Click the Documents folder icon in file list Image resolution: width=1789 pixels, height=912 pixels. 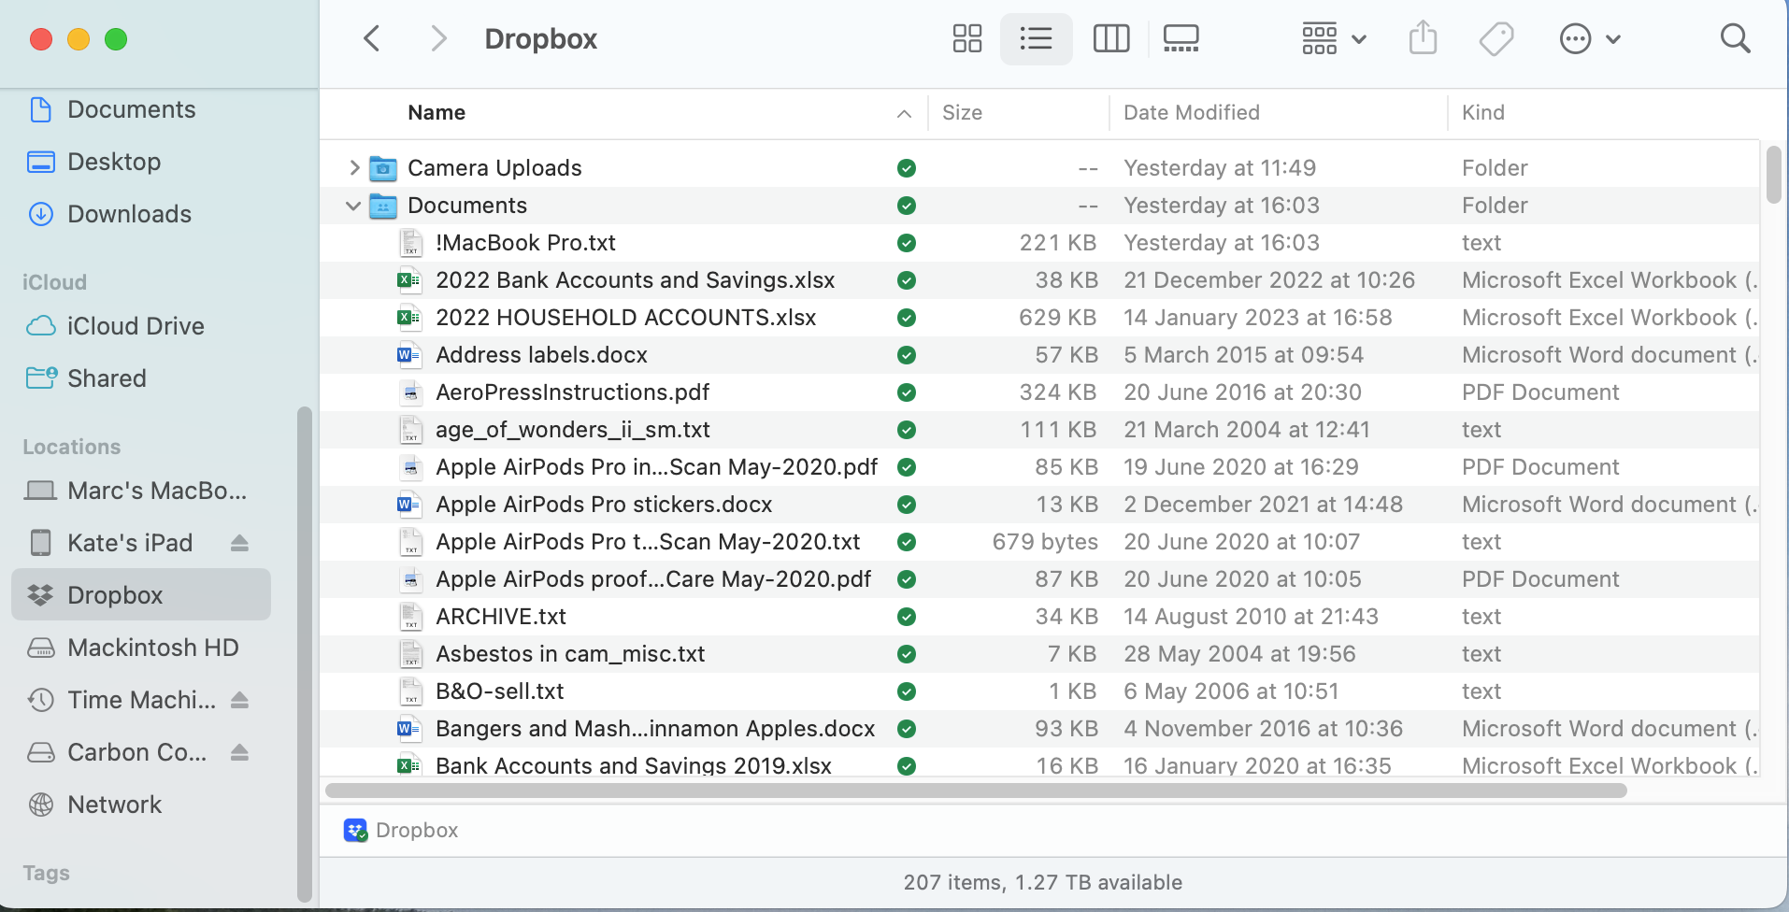(x=383, y=206)
